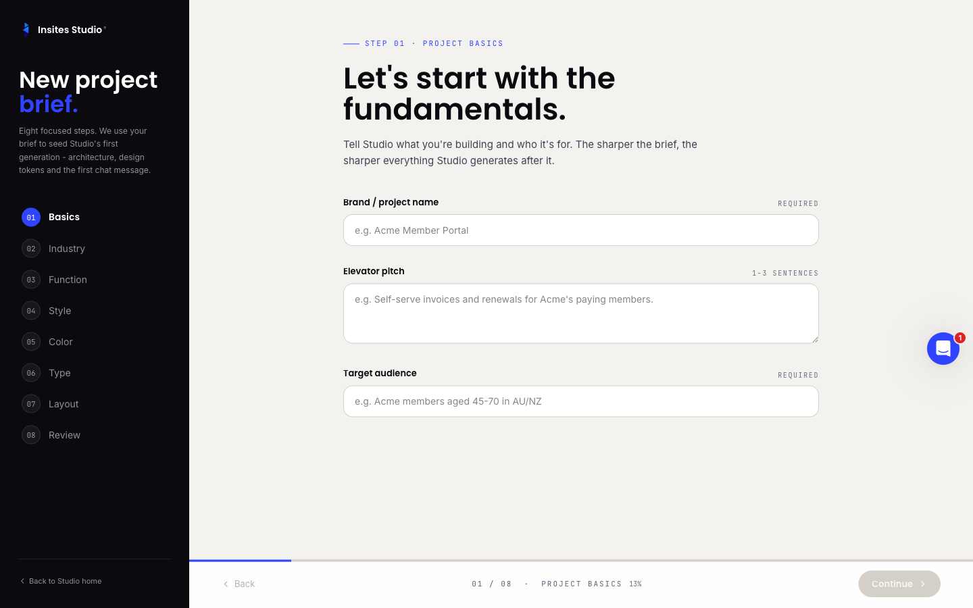This screenshot has width=973, height=608.
Task: Focus the Target audience field
Action: 581,401
